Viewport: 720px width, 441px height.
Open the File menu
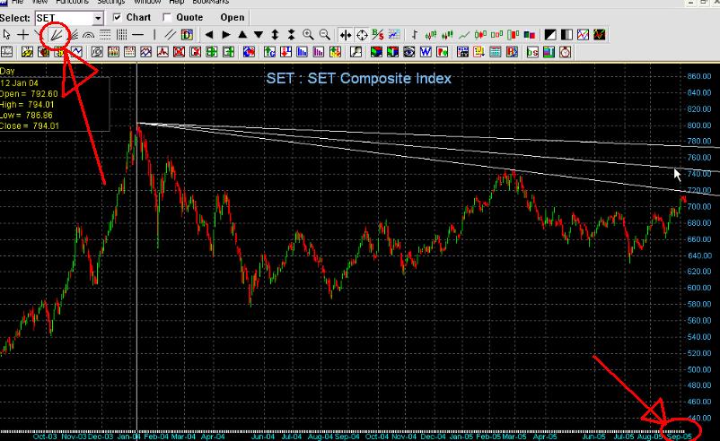coord(17,2)
